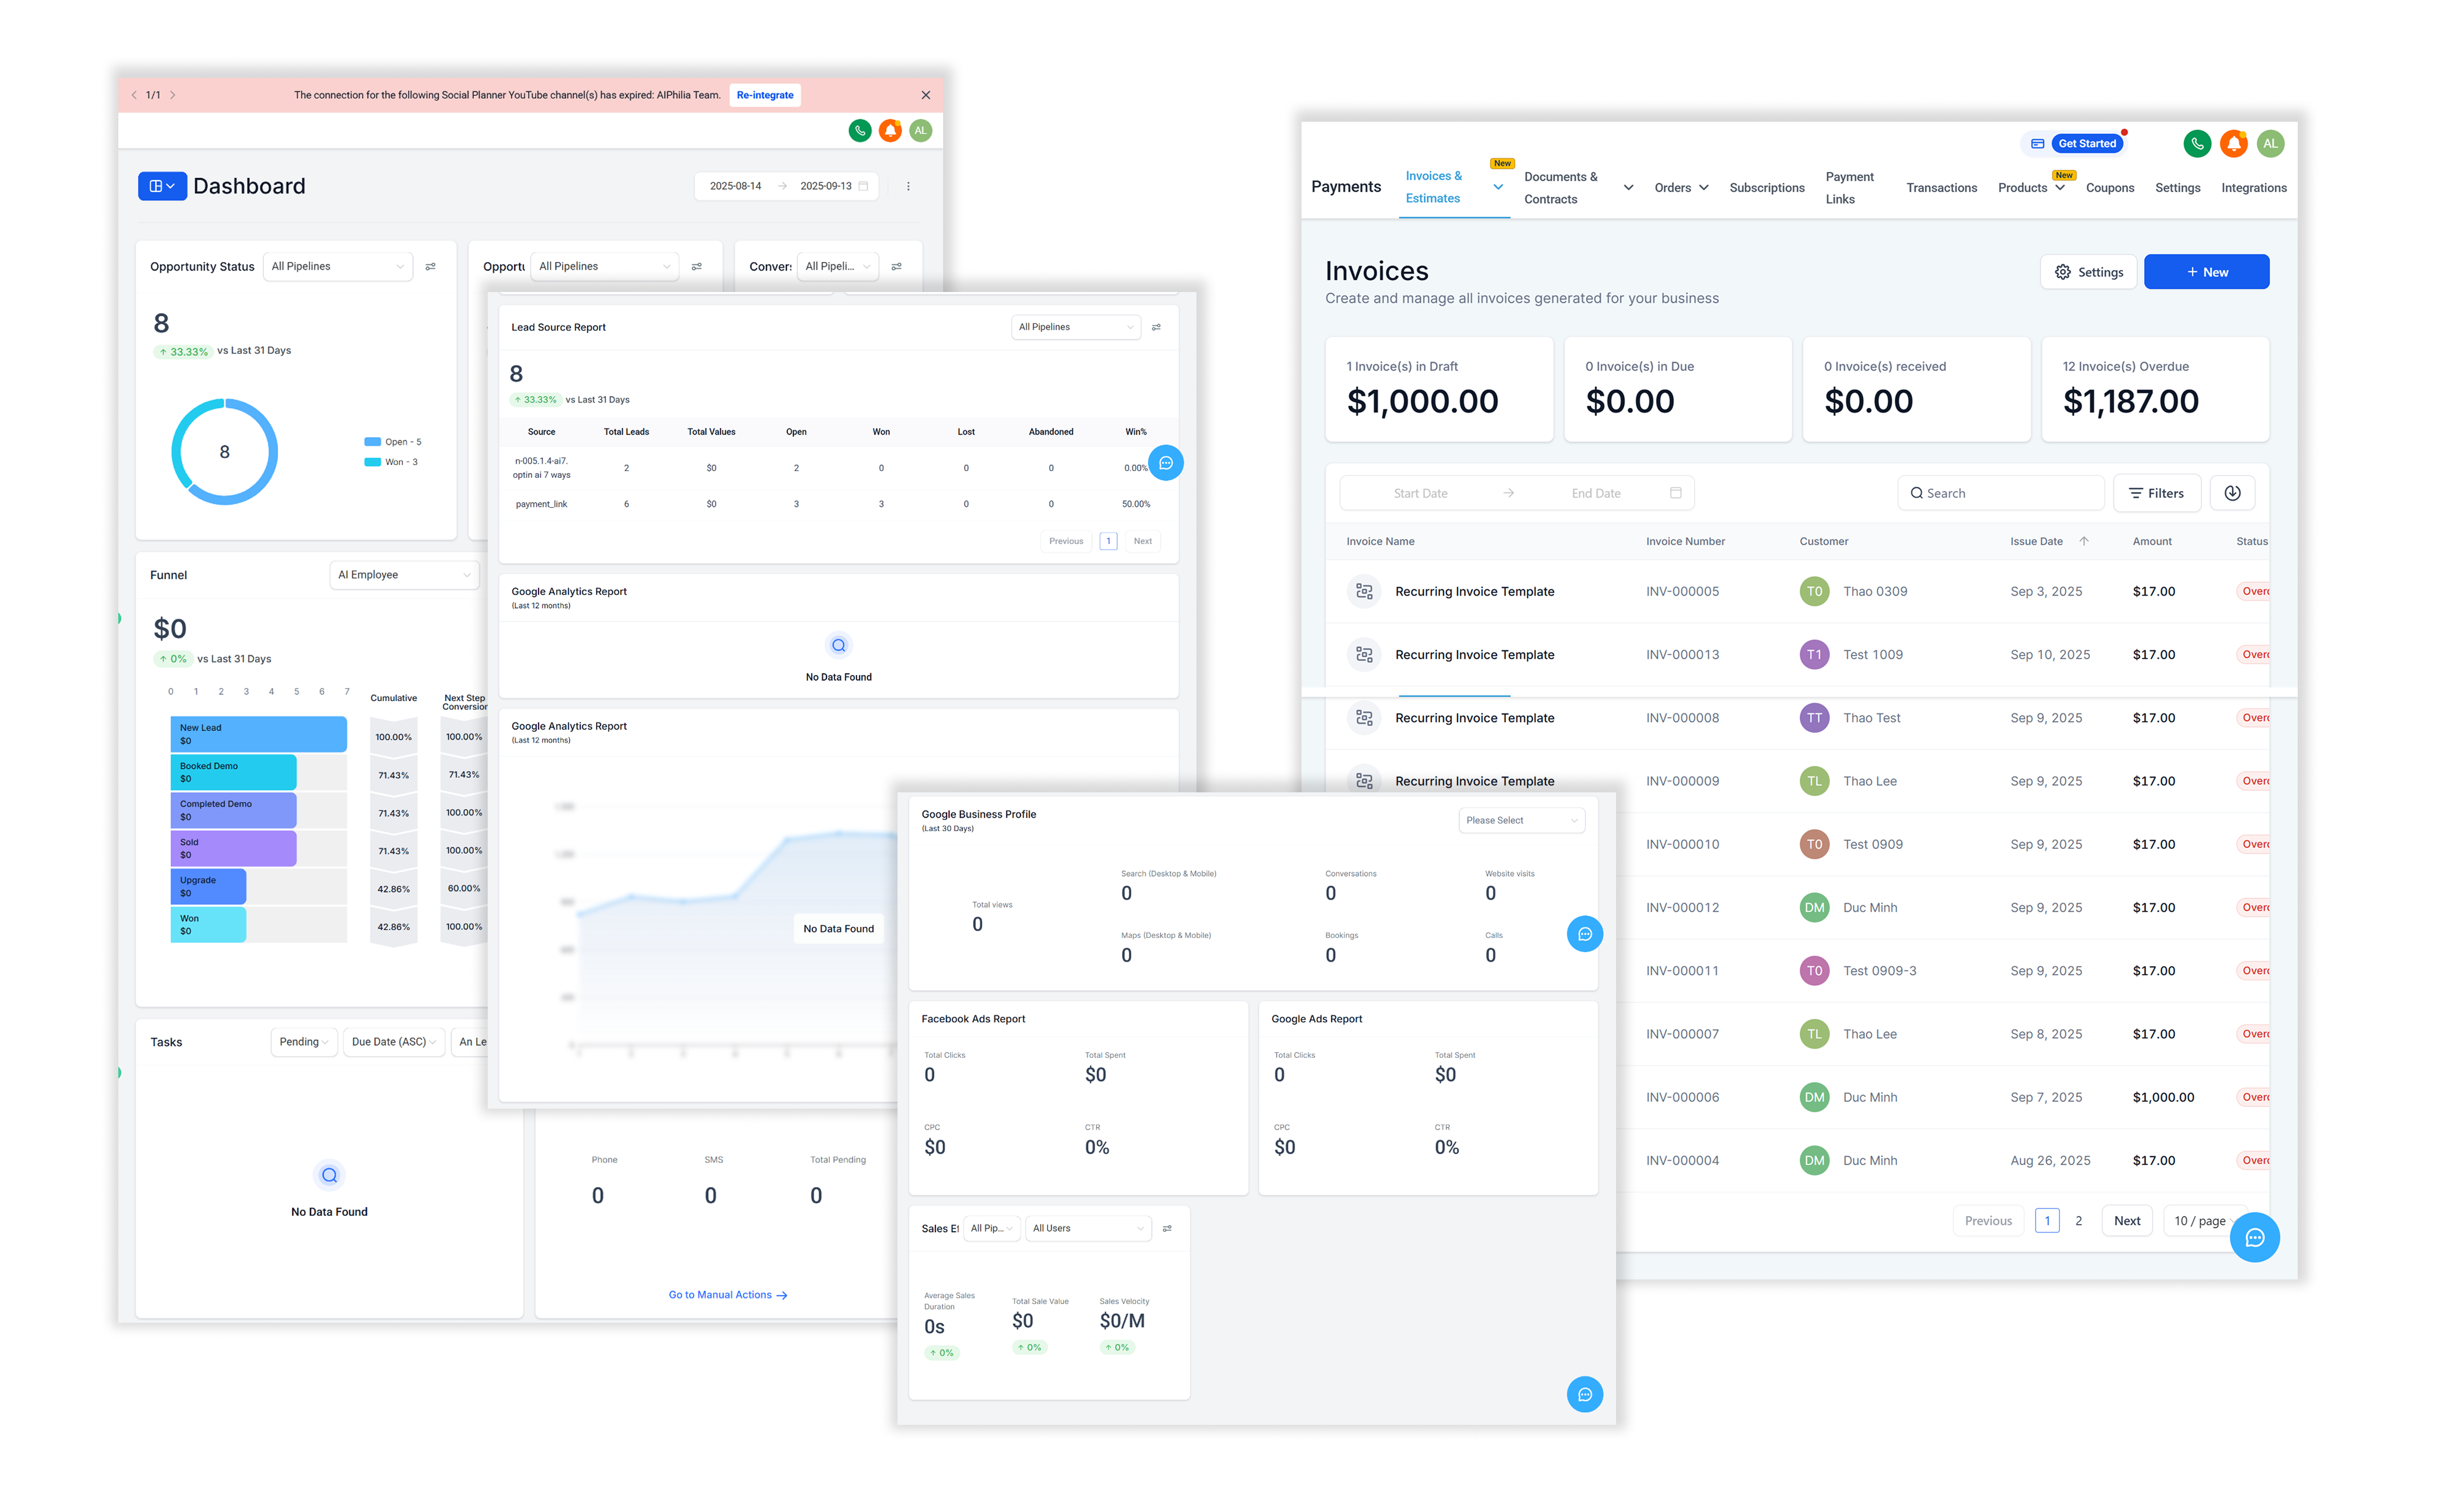Image resolution: width=2442 pixels, height=1512 pixels.
Task: Switch to Subscriptions tab
Action: click(x=1766, y=188)
